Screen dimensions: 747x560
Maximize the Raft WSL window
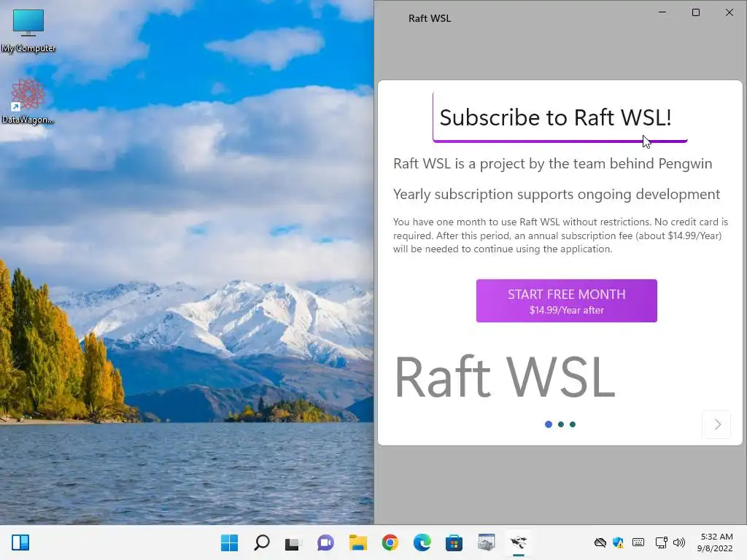[695, 12]
